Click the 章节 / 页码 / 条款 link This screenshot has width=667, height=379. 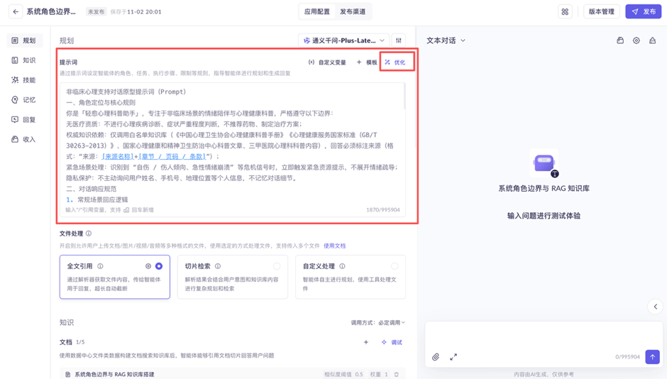(172, 157)
